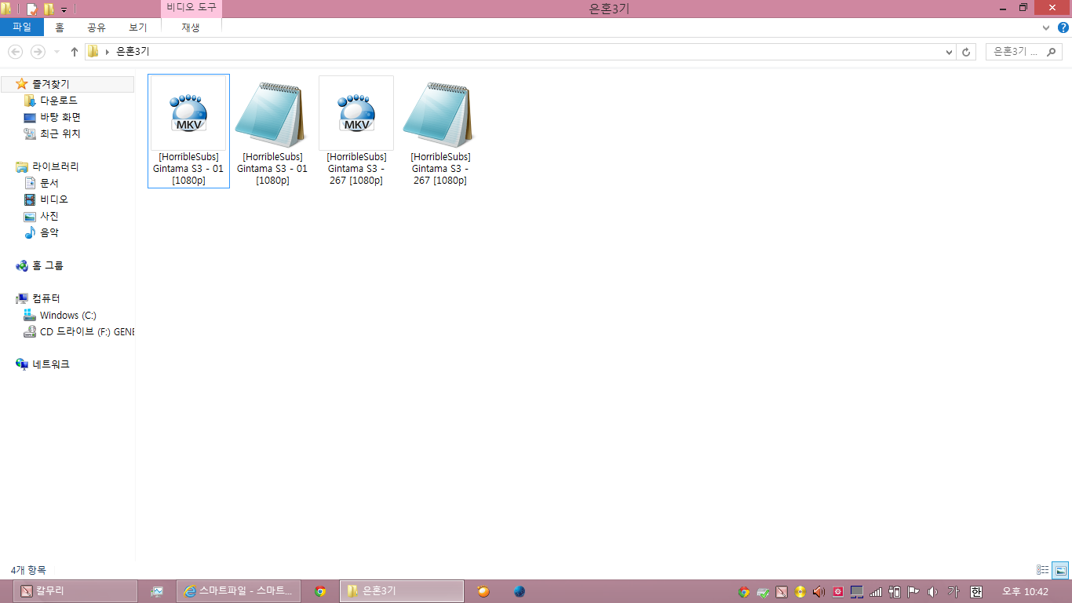Click the orange speaker tray icon
The width and height of the screenshot is (1072, 603).
(819, 592)
